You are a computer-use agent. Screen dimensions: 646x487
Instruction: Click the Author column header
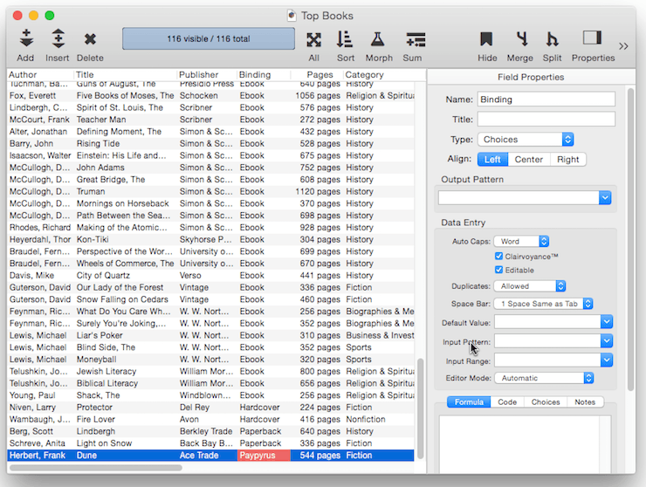[x=40, y=74]
